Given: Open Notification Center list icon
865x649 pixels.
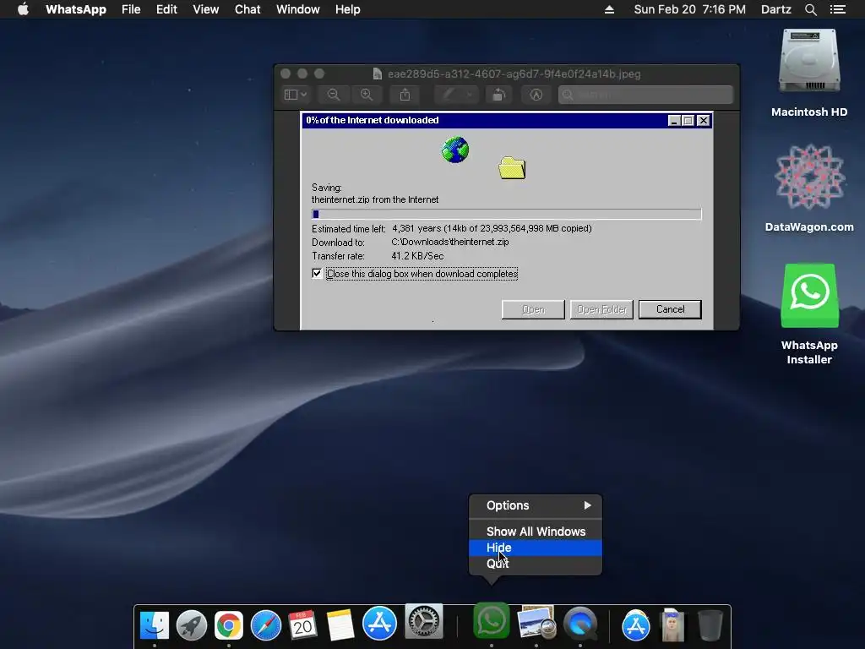Looking at the screenshot, I should [x=838, y=9].
